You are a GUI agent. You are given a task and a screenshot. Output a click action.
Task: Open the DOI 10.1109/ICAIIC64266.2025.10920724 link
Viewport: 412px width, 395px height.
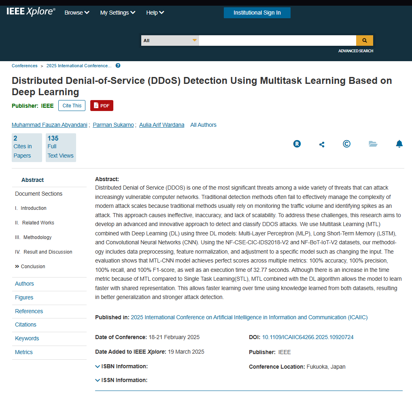click(308, 337)
